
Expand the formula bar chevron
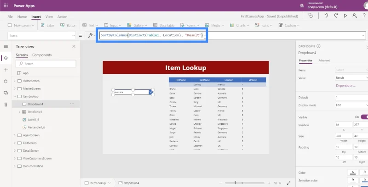click(x=363, y=36)
